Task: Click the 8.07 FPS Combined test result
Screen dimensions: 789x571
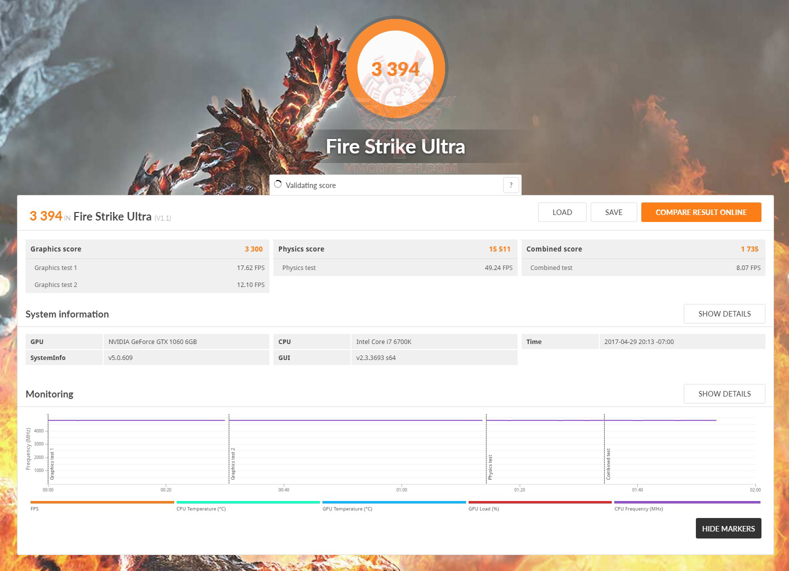Action: (748, 268)
